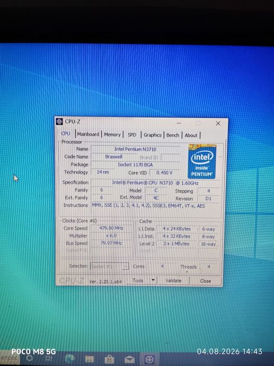Click the version text 'Ver. 2.20.1.x64'
This screenshot has width=274, height=366.
[x=105, y=282]
